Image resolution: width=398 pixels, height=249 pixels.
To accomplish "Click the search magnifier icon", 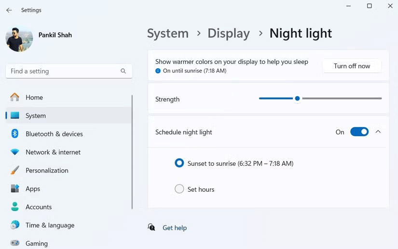I will [124, 71].
